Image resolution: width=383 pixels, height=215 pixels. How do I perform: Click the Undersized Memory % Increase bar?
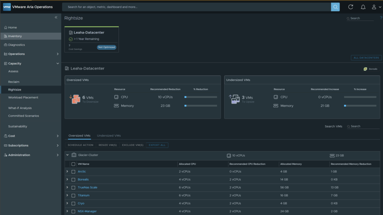click(360, 106)
